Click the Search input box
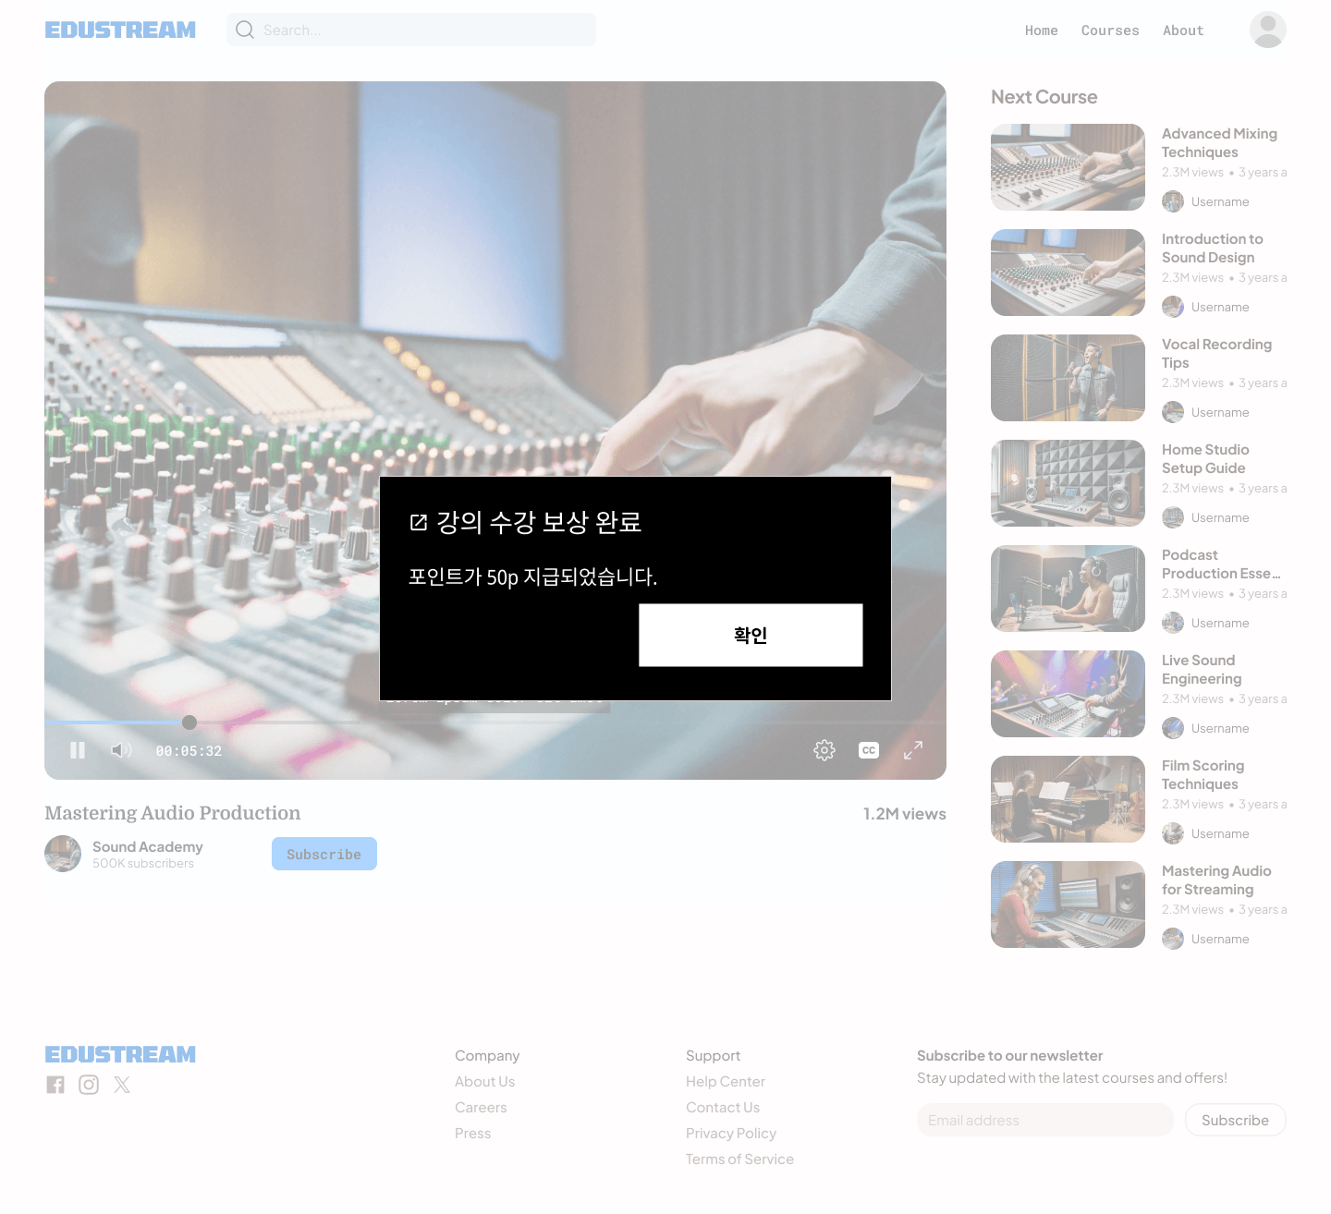 [x=425, y=30]
